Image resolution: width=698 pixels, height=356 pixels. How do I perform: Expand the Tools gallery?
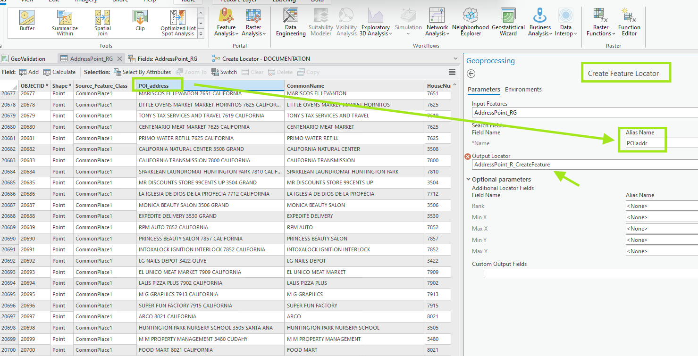tap(201, 33)
